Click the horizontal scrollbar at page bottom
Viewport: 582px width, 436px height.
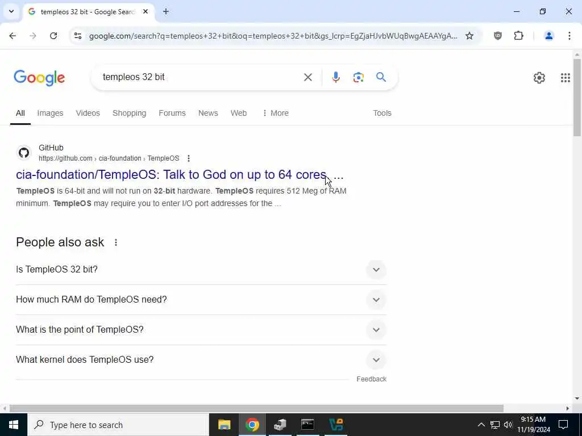(x=256, y=409)
